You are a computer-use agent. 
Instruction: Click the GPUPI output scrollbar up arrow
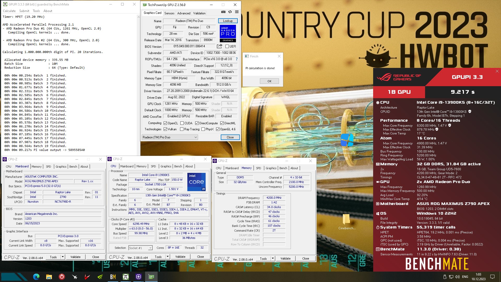click(138, 17)
